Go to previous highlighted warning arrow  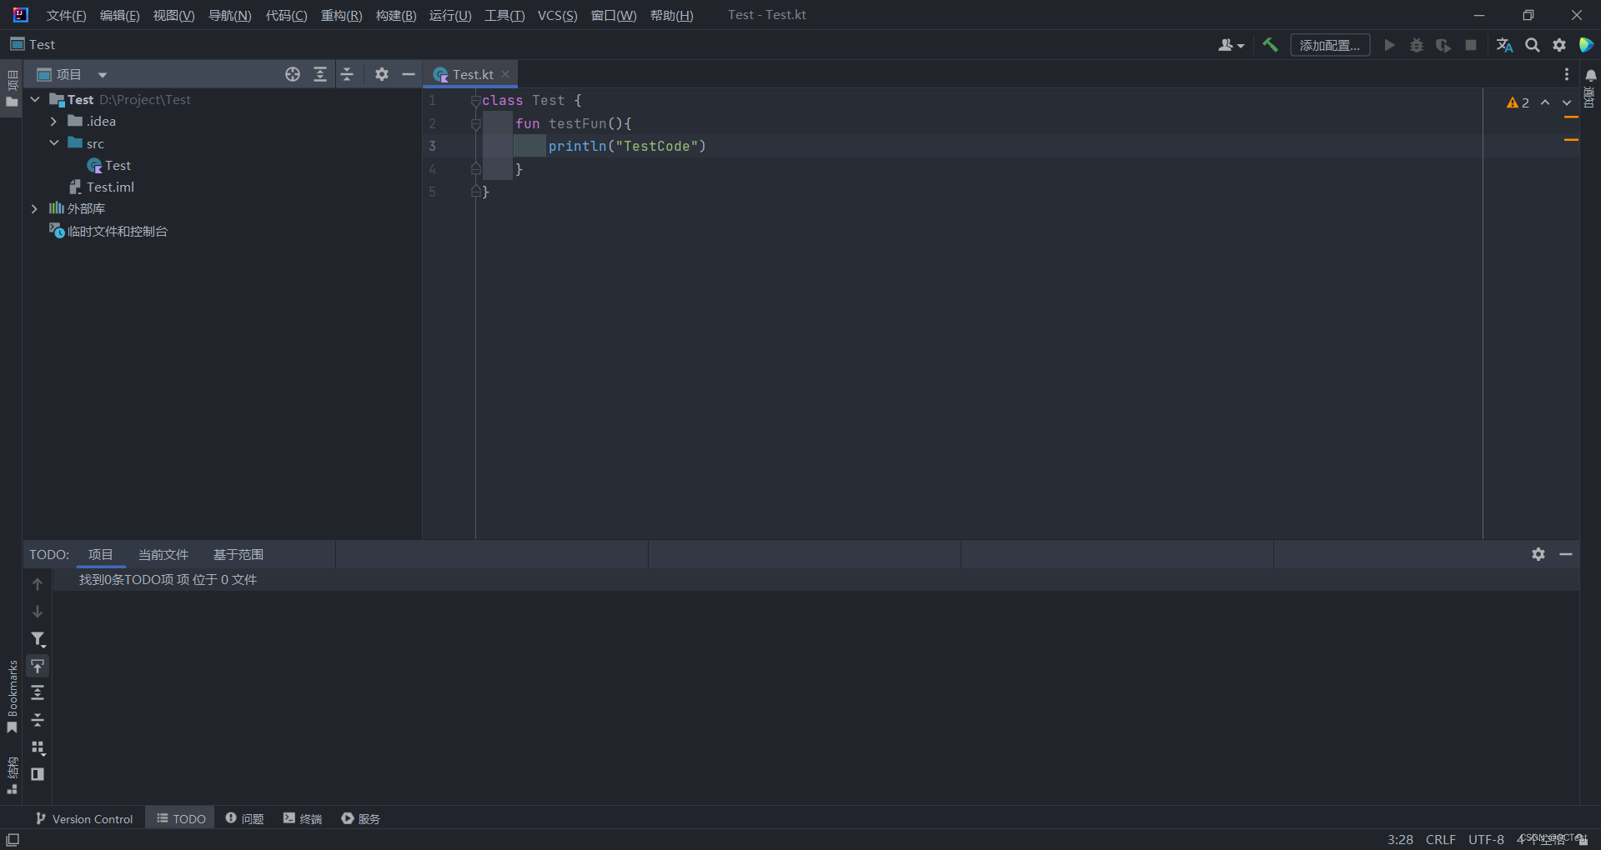(x=1545, y=102)
